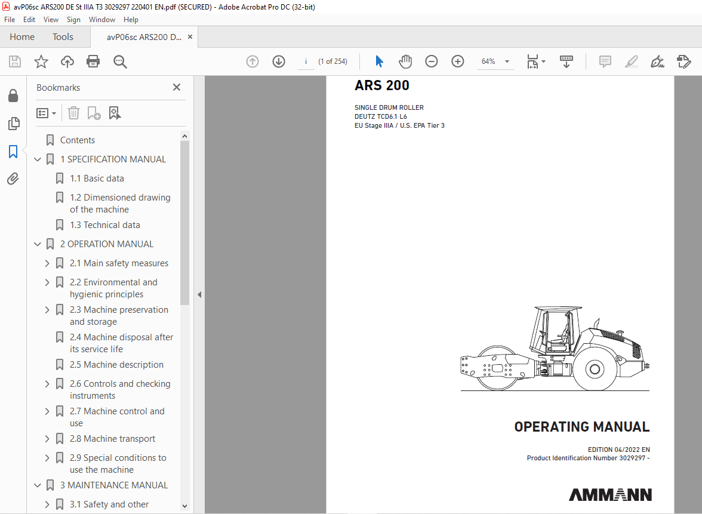Viewport: 702px width, 514px height.
Task: Print the document with printer icon
Action: pyautogui.click(x=93, y=61)
